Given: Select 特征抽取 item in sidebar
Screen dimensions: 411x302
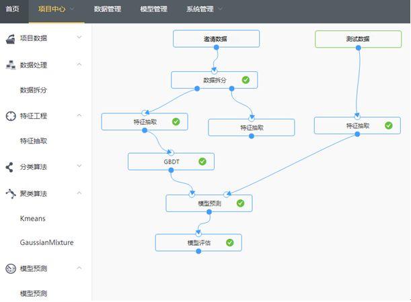Looking at the screenshot, I should [x=33, y=141].
